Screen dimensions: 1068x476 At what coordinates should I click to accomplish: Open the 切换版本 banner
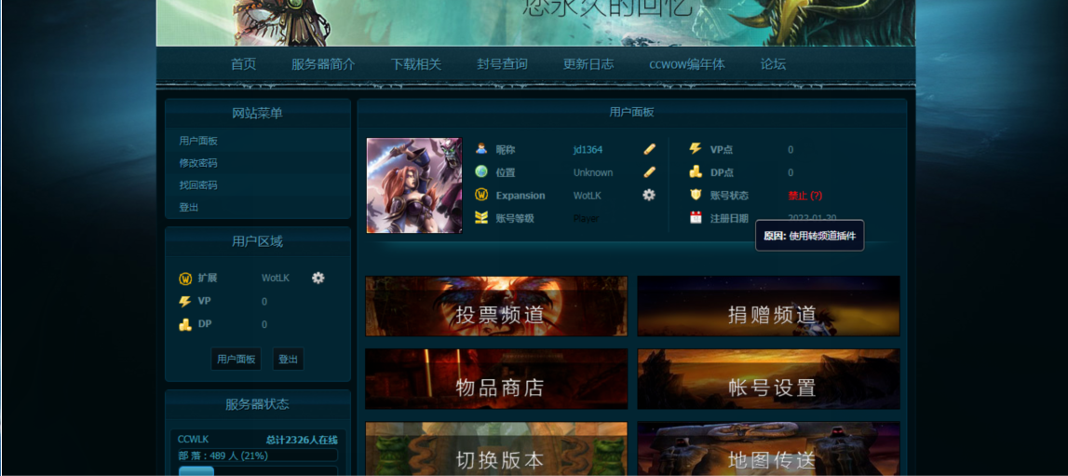click(496, 449)
